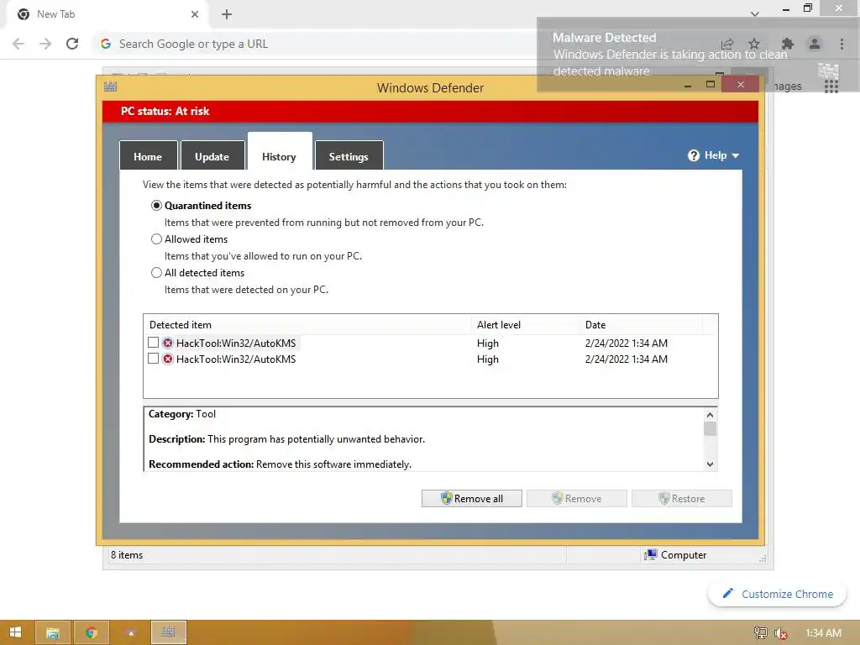Click Windows Defender taskbar button
860x645 pixels.
(x=168, y=632)
